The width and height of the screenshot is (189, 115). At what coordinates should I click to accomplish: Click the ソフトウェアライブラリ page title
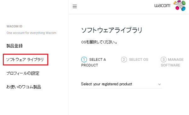(x=112, y=30)
